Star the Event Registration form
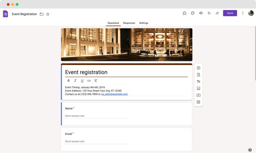The image size is (256, 153). (x=48, y=14)
